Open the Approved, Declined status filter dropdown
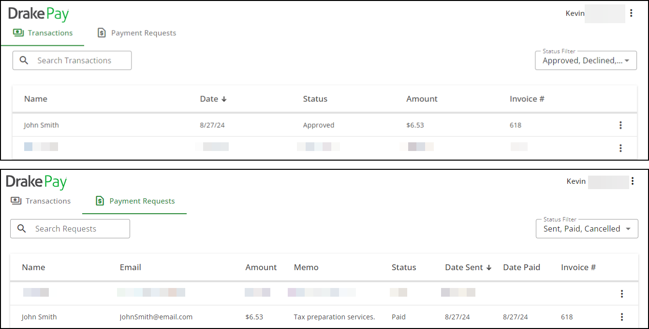 585,60
